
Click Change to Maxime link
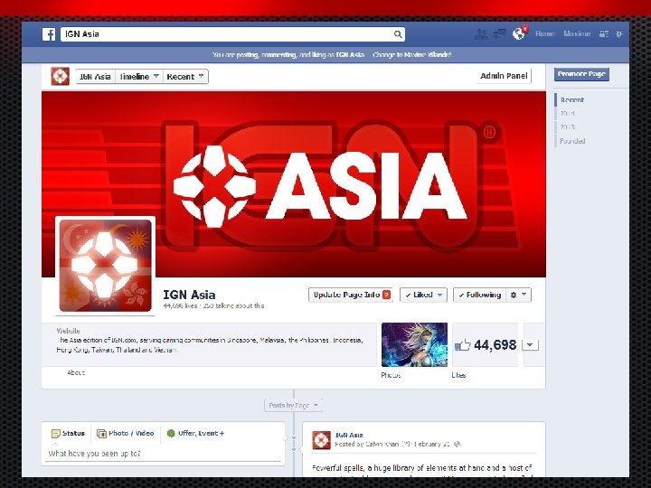(x=412, y=55)
